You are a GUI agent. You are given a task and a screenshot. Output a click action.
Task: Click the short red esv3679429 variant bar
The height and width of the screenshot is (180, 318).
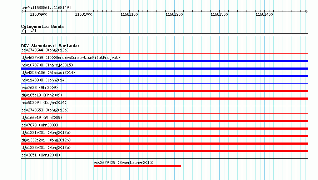click(137, 166)
